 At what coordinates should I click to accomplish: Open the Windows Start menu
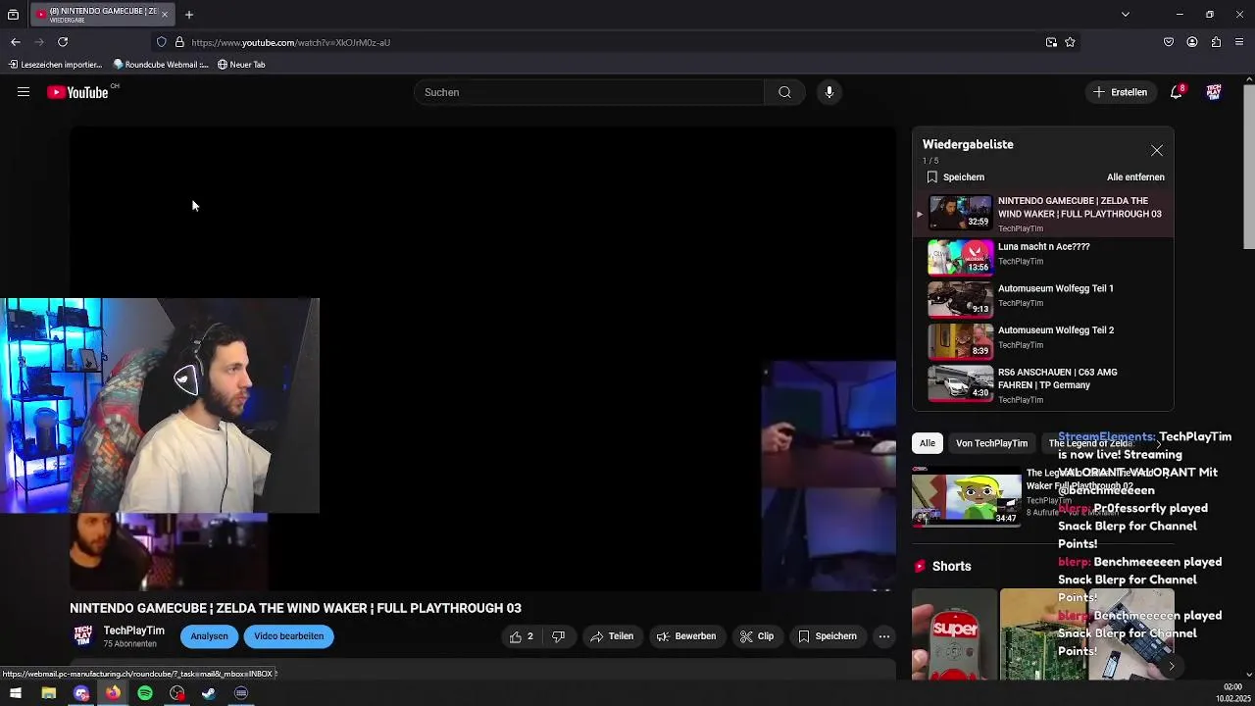point(16,693)
